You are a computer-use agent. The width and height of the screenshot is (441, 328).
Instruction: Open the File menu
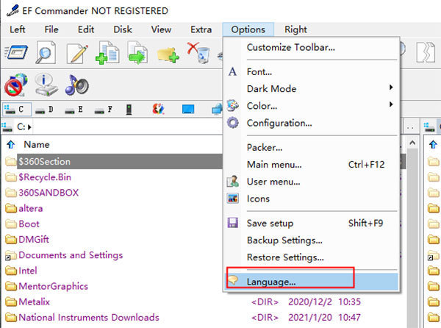click(x=51, y=29)
